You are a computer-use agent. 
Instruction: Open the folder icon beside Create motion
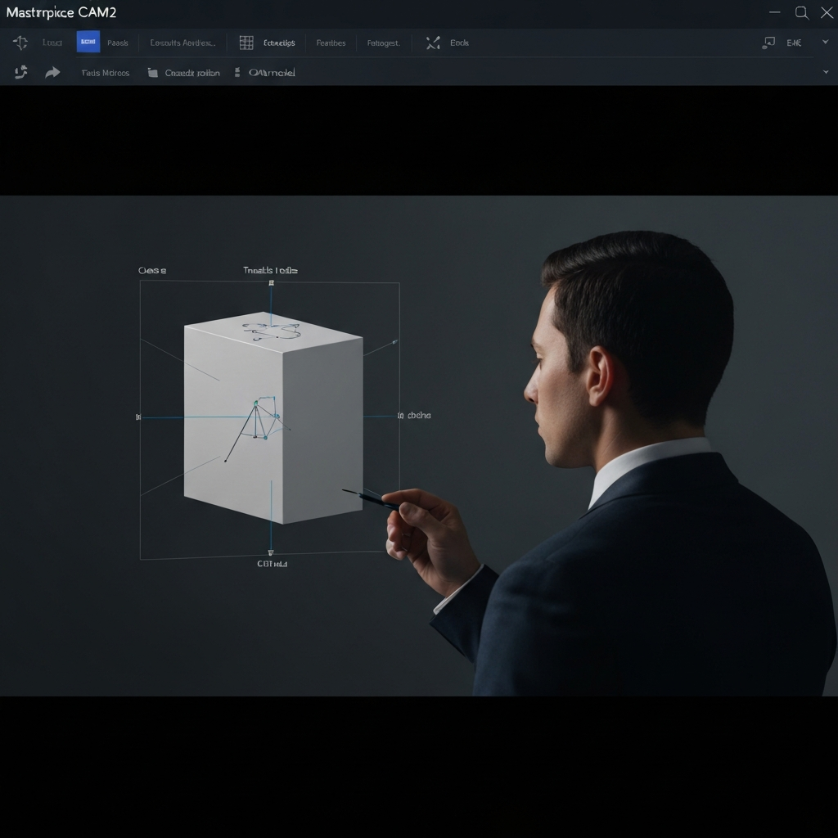[154, 73]
